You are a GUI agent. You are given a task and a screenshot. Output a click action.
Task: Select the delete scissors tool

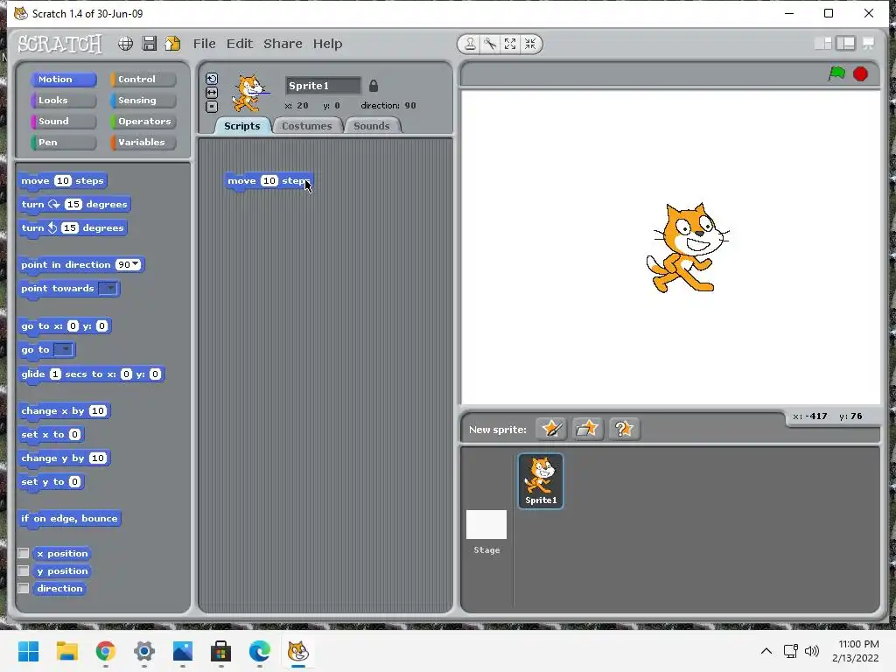tap(490, 44)
